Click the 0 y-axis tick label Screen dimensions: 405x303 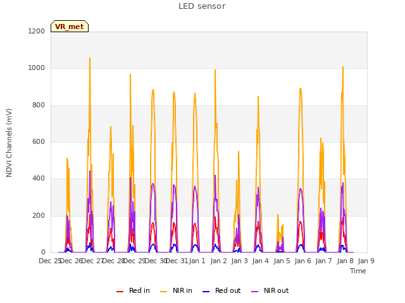(x=43, y=252)
